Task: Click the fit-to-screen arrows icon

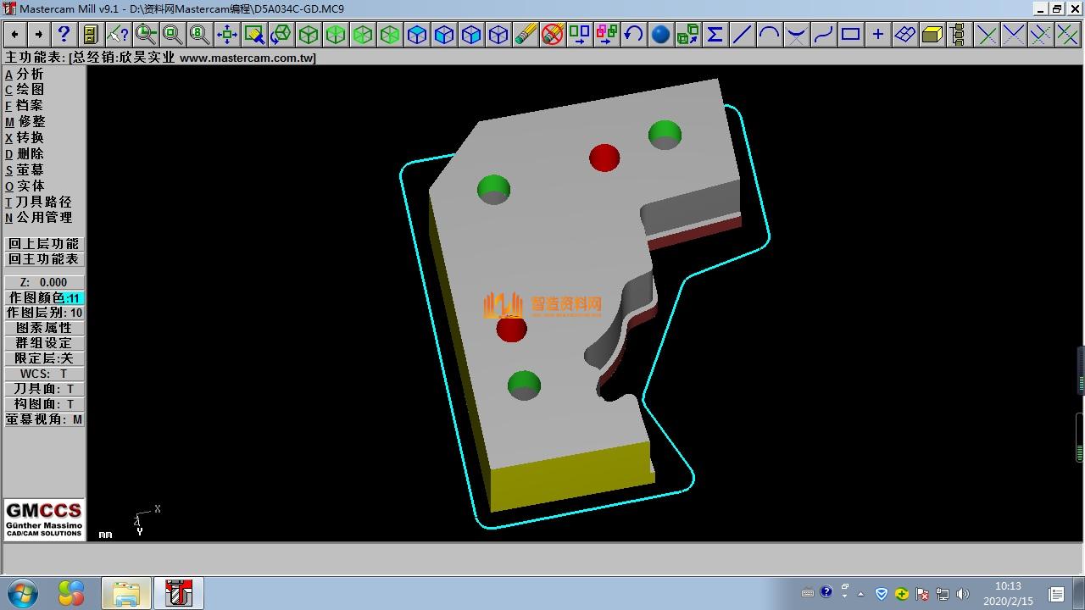Action: 226,35
